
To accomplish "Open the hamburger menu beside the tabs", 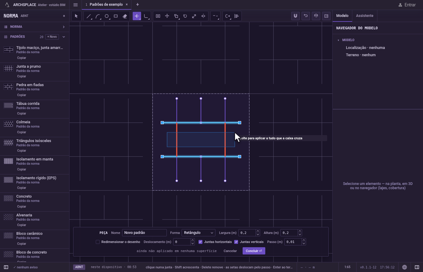I will [76, 5].
